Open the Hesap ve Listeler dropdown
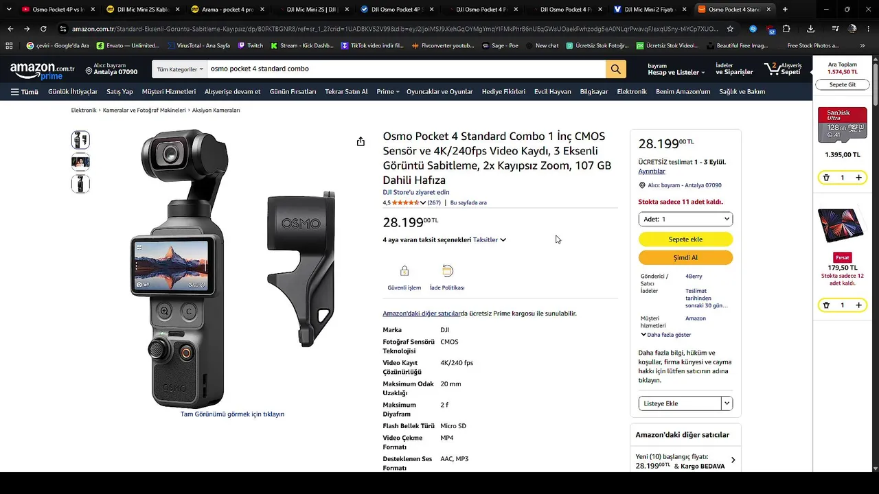Screen dimensions: 879x494 676,69
